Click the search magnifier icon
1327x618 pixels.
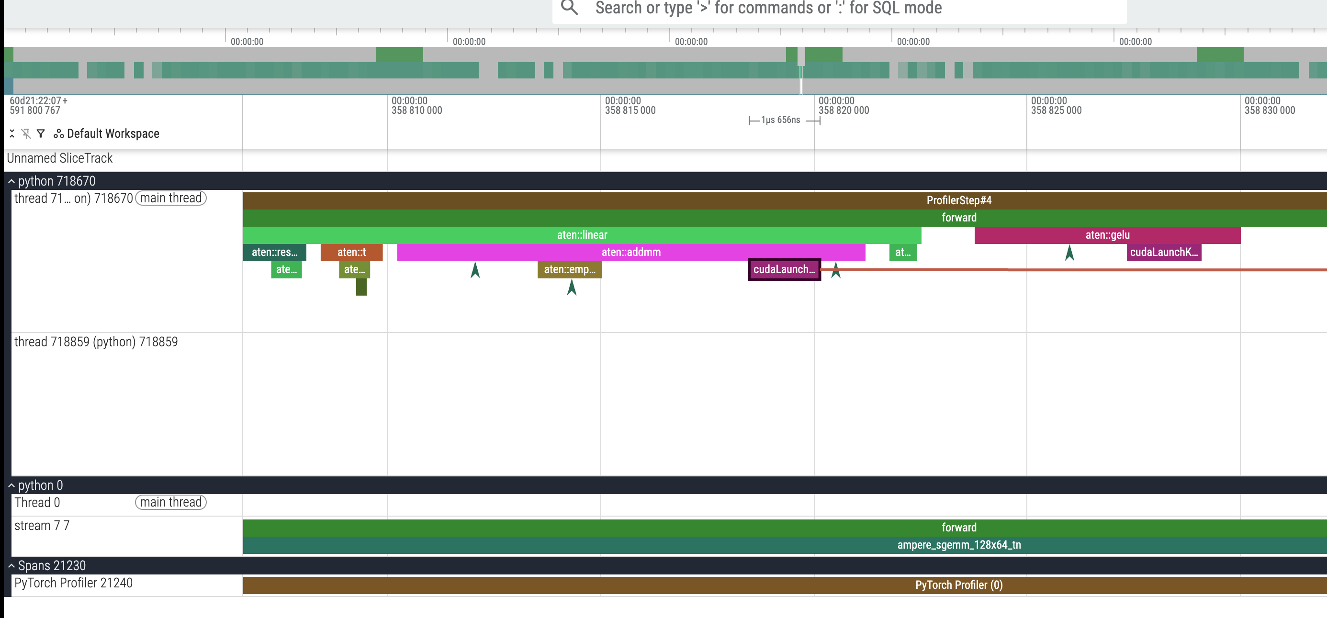569,8
